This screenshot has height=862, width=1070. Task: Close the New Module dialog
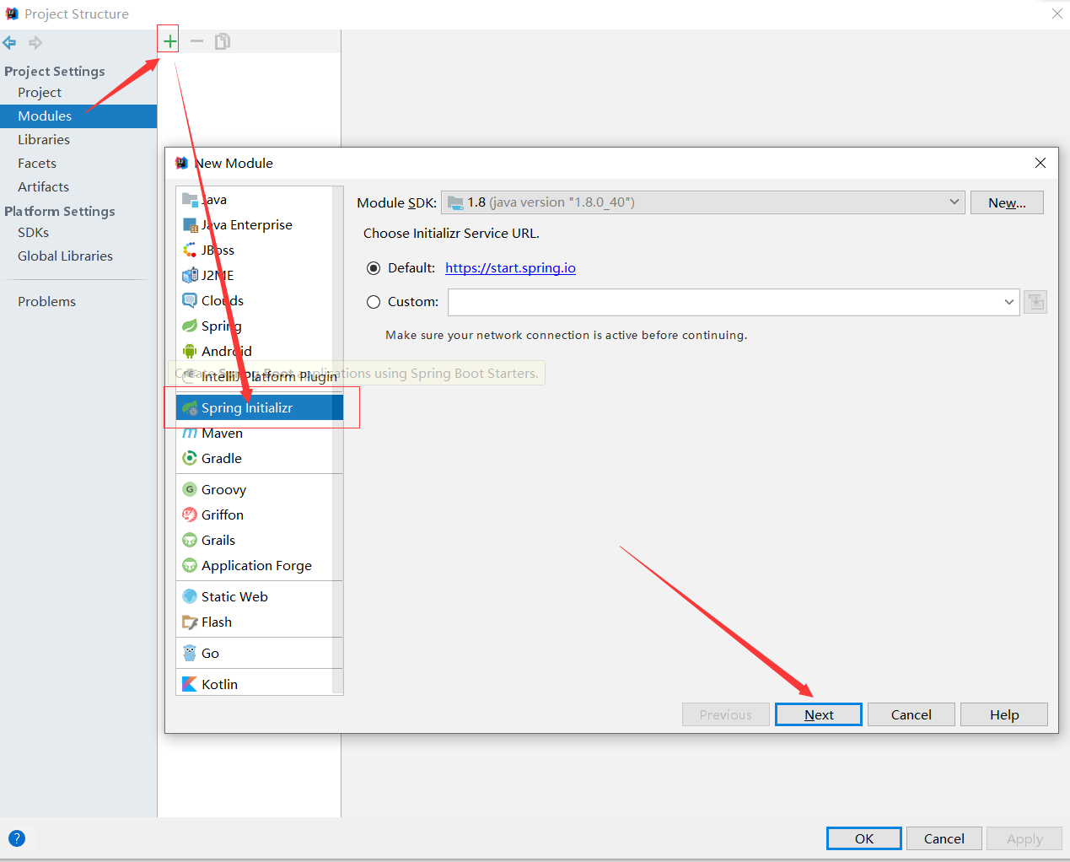click(x=1040, y=163)
